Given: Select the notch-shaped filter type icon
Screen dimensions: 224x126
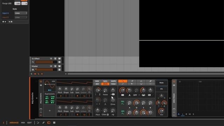Looking at the screenshot, I should (x=141, y=84).
